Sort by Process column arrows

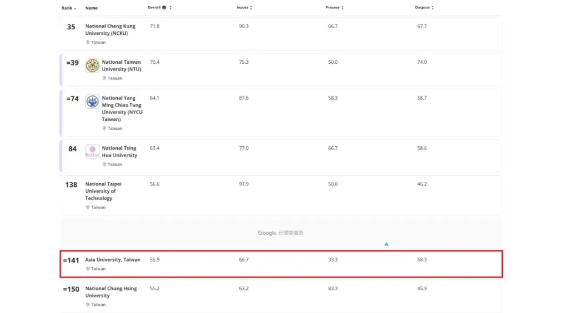click(342, 8)
